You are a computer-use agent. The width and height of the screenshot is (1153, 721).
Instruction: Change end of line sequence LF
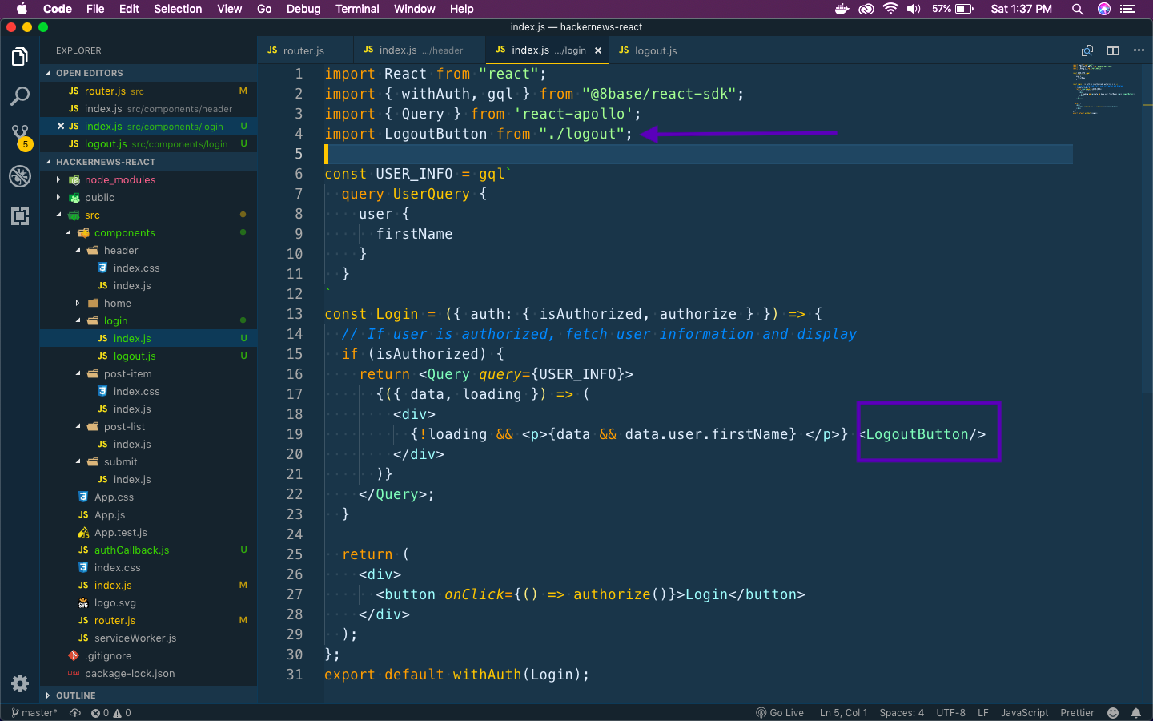983,713
